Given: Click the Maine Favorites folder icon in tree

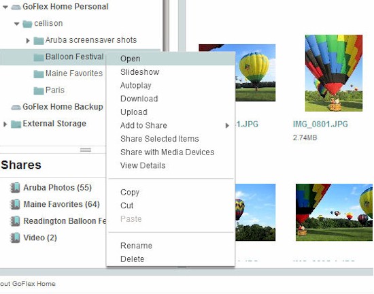Looking at the screenshot, I should coord(39,74).
